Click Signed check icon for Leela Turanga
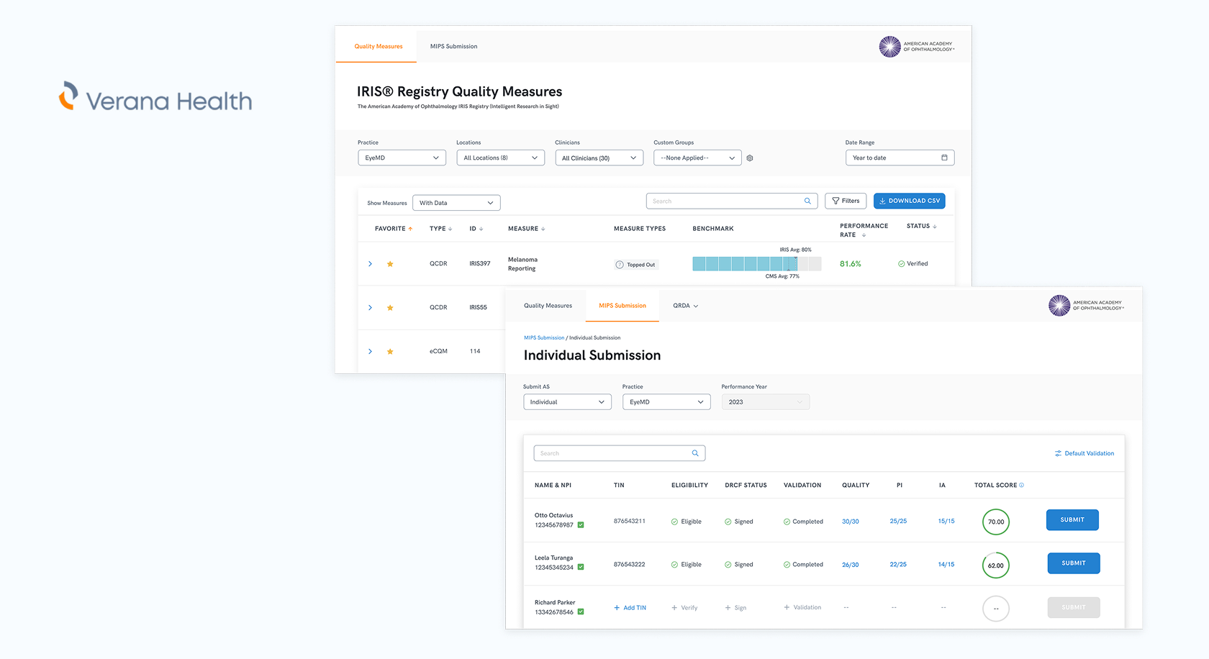 tap(728, 565)
